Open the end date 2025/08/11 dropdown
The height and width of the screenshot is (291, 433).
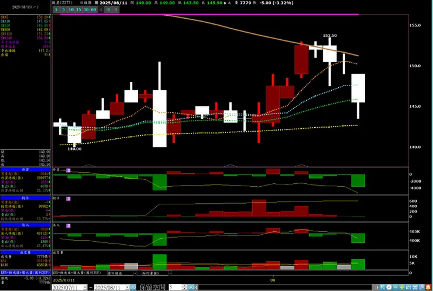tap(127, 287)
